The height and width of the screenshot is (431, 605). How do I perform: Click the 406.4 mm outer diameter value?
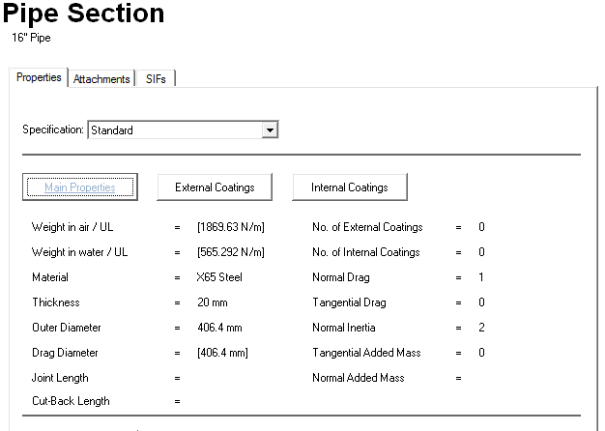[219, 328]
